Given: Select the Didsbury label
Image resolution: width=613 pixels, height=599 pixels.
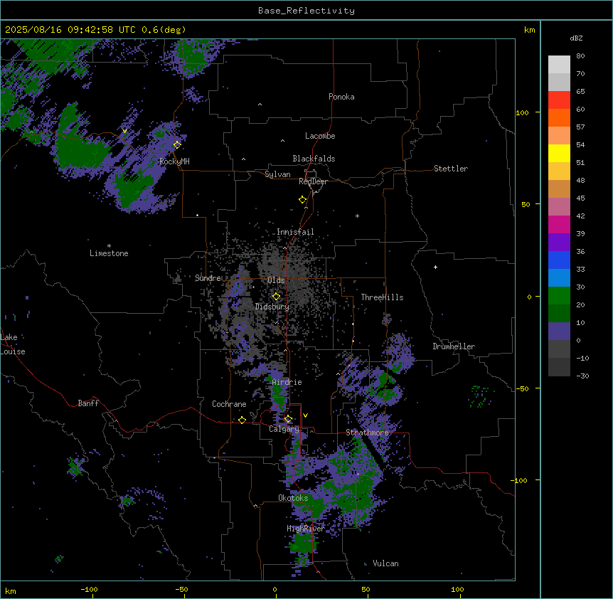Looking at the screenshot, I should tap(272, 307).
